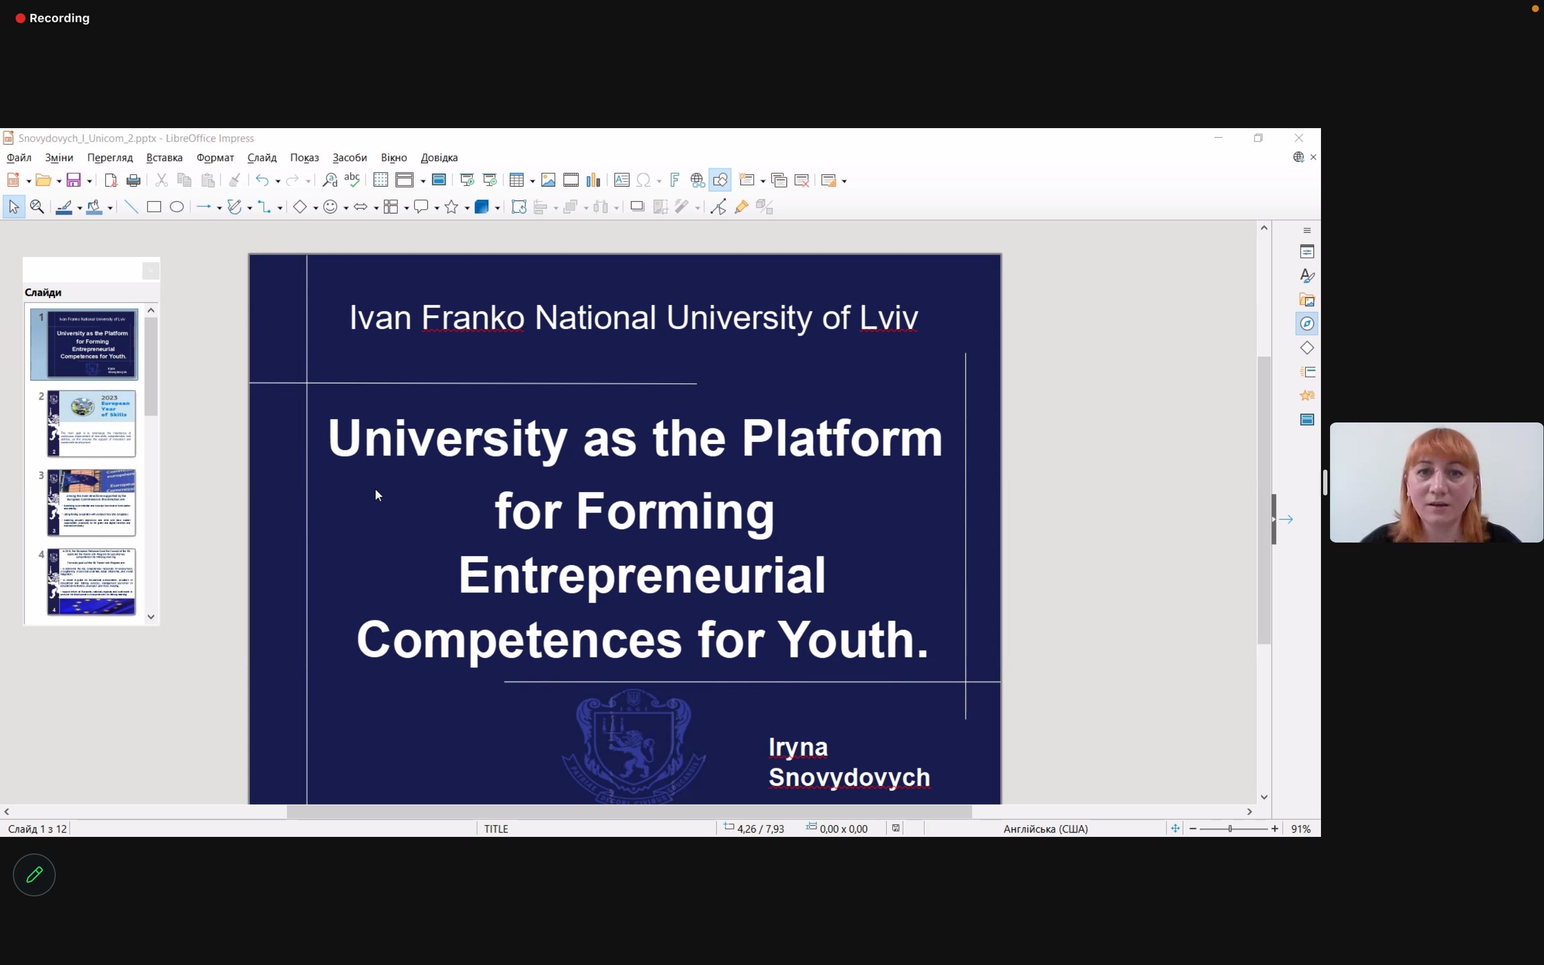This screenshot has height=965, width=1544.
Task: Select the Zoom & Pan tool
Action: (x=37, y=207)
